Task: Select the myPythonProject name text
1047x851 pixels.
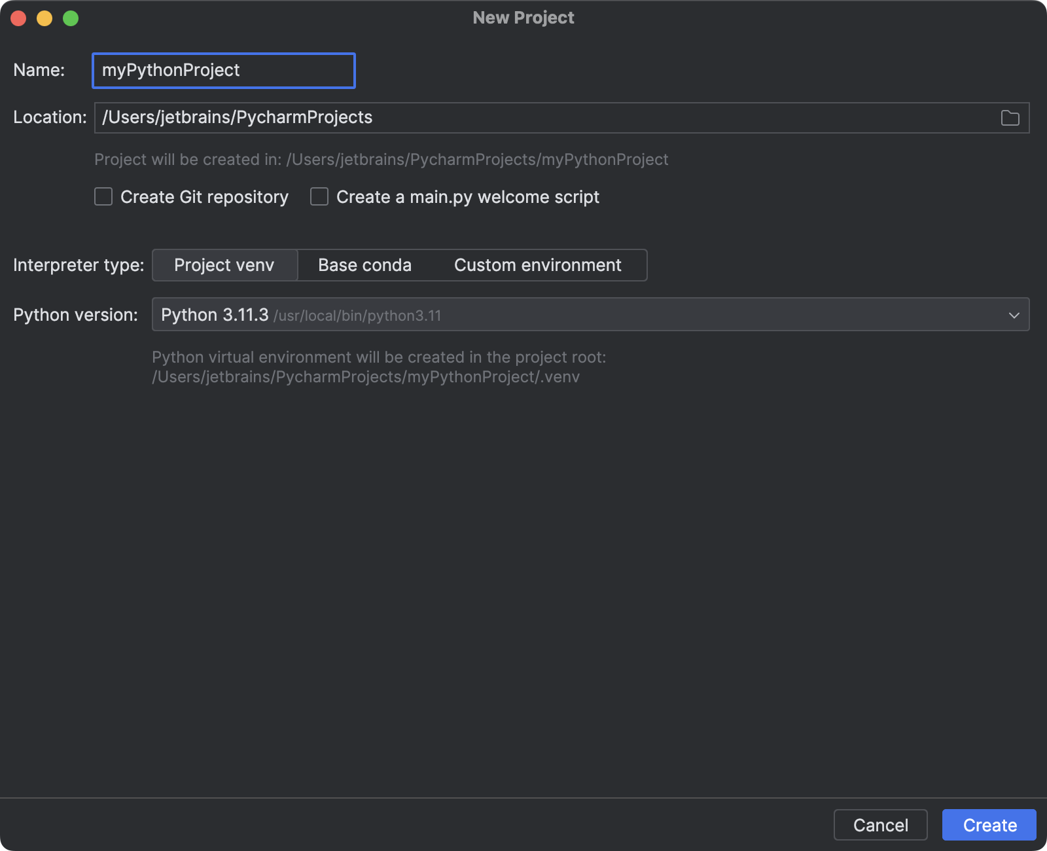Action: click(171, 70)
